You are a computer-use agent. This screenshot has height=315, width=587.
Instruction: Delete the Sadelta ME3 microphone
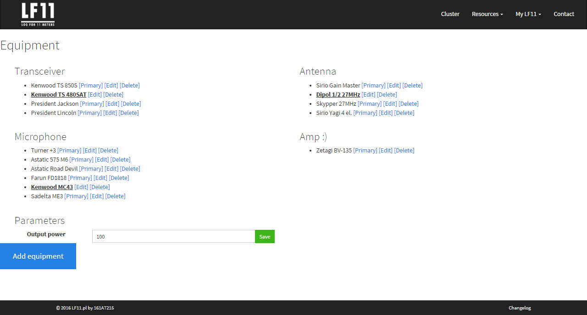click(115, 196)
